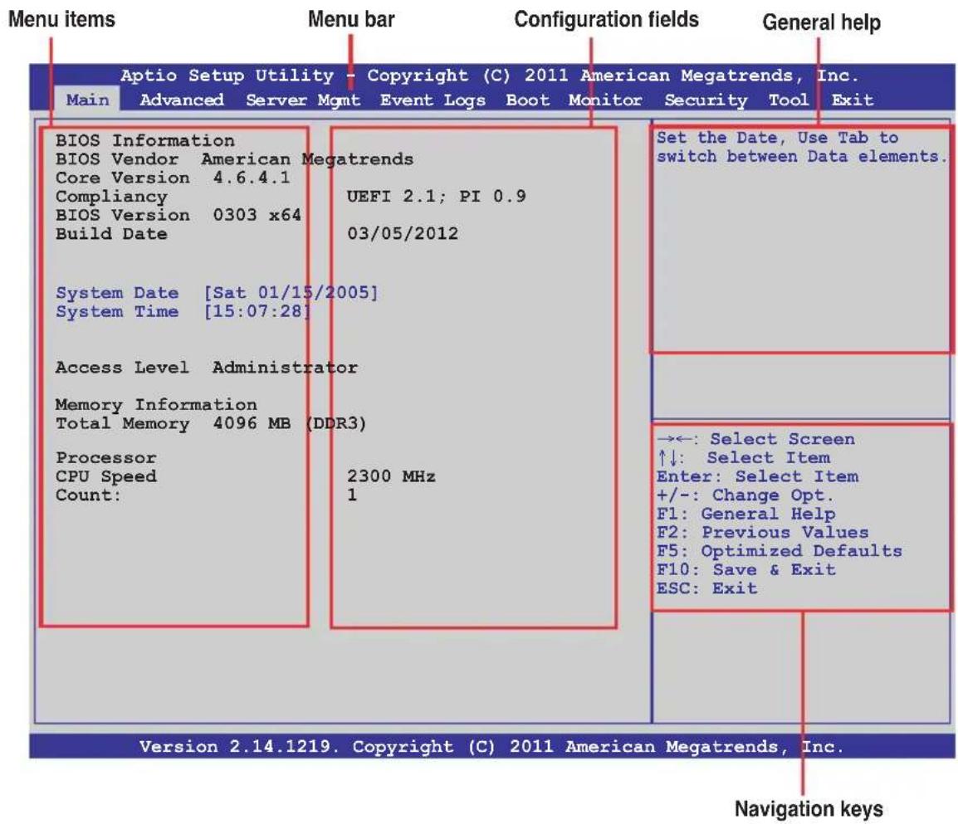Image resolution: width=958 pixels, height=824 pixels.
Task: Click the 0303 x64 value
Action: [x=257, y=215]
